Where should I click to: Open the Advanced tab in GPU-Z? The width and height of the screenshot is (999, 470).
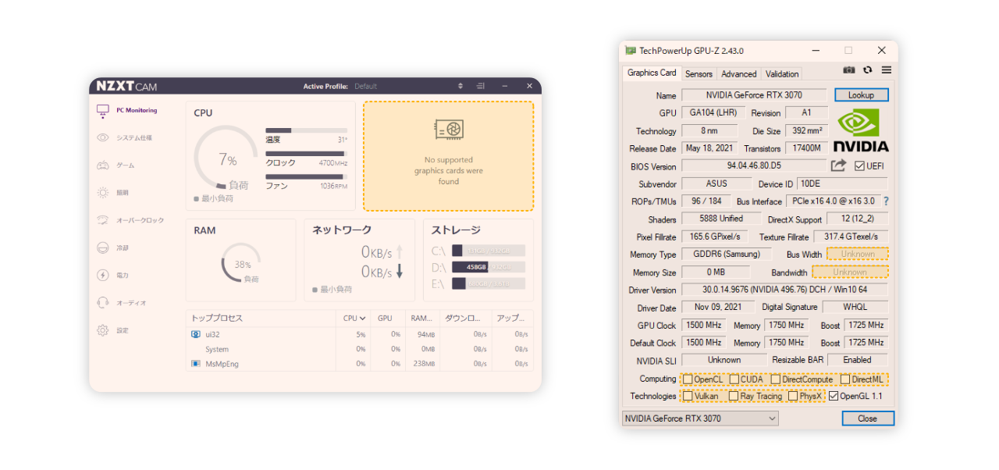pyautogui.click(x=738, y=73)
